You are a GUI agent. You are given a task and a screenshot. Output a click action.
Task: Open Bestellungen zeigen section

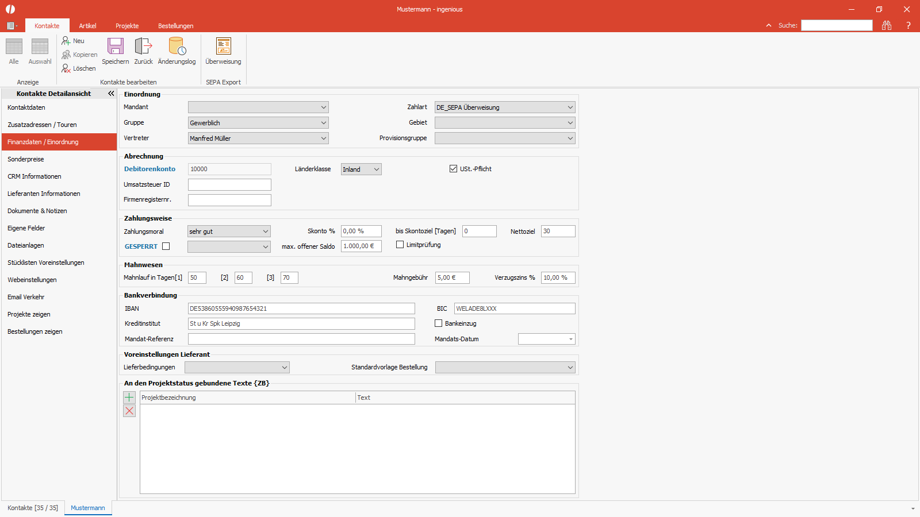point(59,331)
